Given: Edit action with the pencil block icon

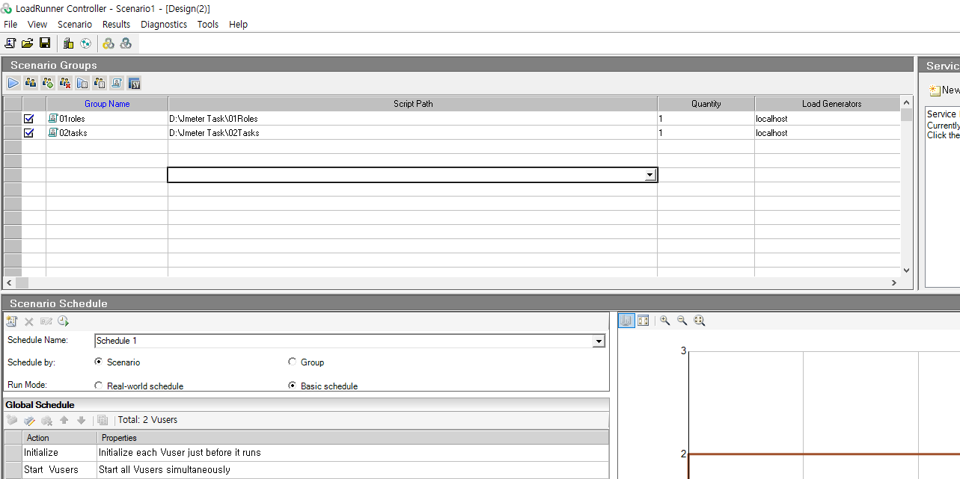Looking at the screenshot, I should click(29, 420).
